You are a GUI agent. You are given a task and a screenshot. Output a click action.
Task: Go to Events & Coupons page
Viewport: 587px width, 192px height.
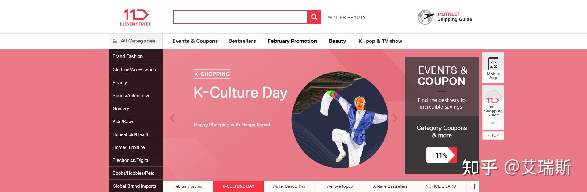(195, 41)
